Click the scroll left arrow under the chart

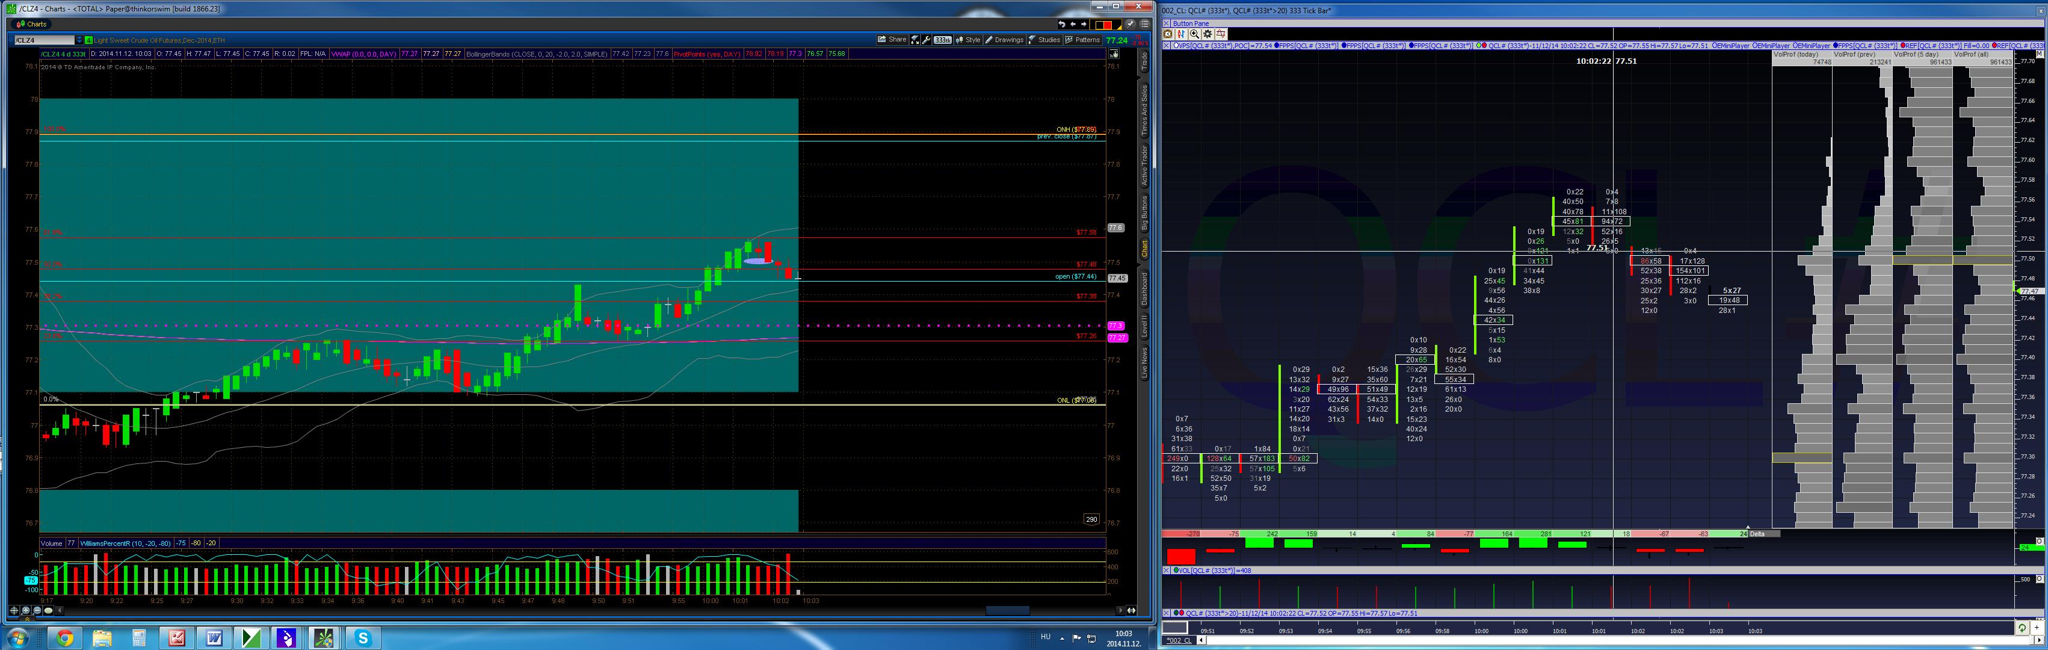60,610
